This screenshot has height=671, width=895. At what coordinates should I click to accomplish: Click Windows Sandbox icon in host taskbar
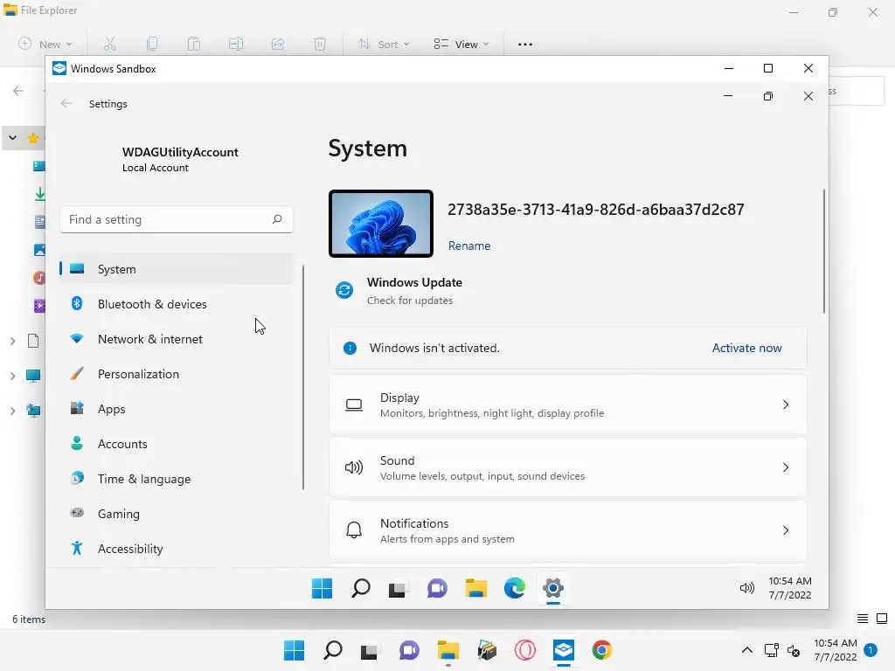[x=564, y=650]
